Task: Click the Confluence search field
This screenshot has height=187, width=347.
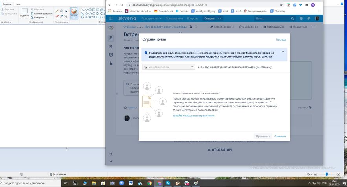Action: point(274,18)
